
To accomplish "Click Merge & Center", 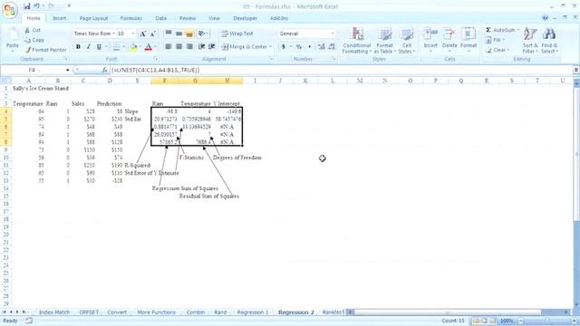I will pyautogui.click(x=246, y=46).
